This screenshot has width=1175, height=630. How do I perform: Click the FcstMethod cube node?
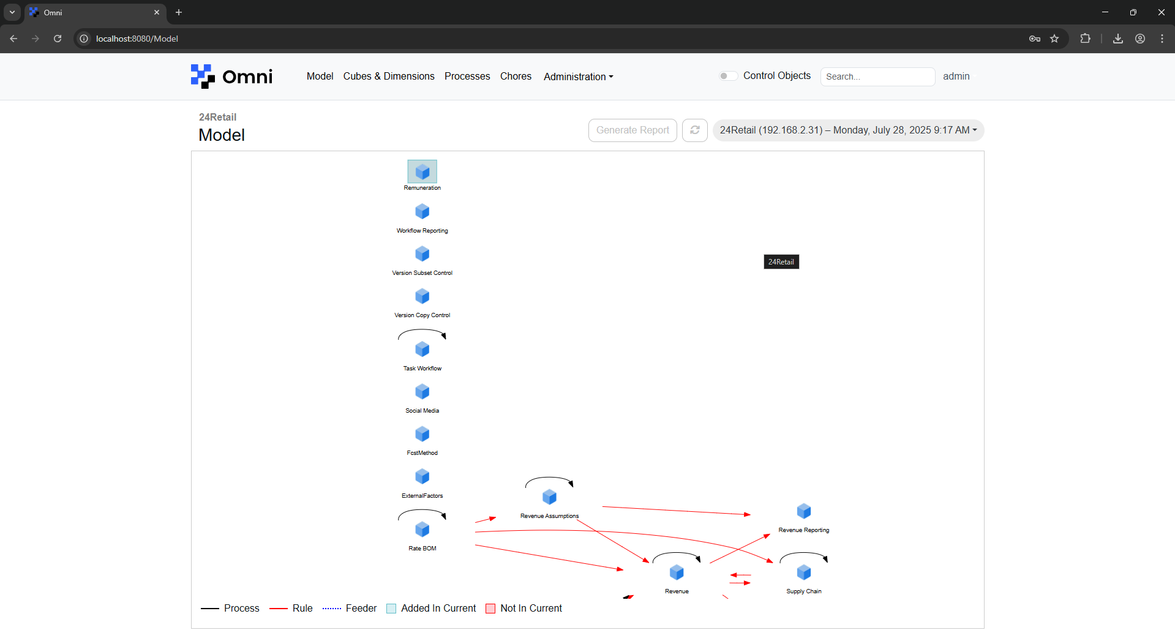point(422,435)
